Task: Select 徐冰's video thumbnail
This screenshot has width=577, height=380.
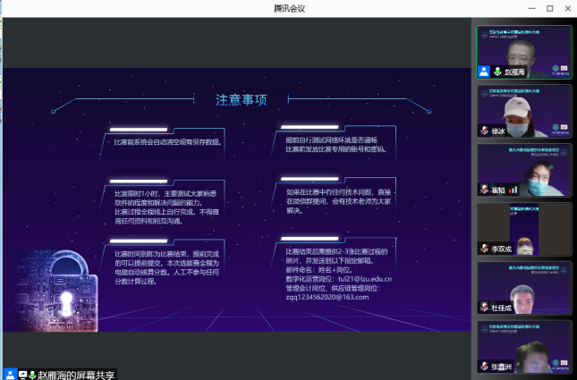Action: pos(524,111)
